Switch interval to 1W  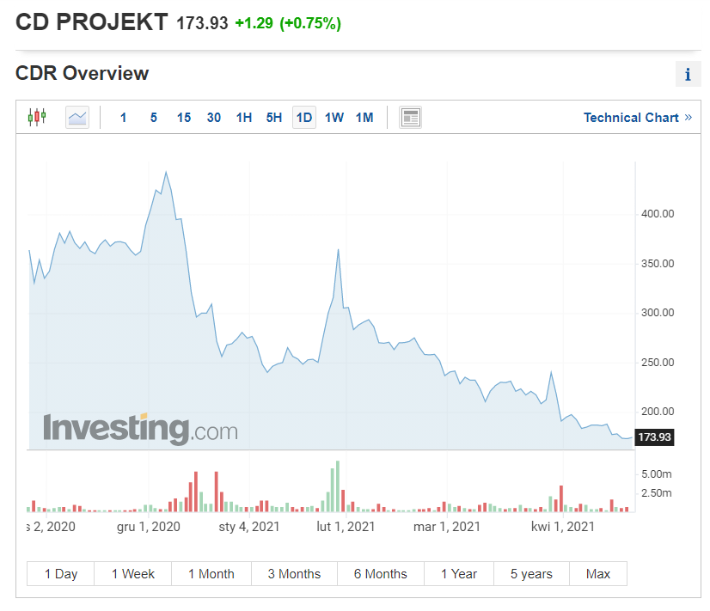[334, 118]
